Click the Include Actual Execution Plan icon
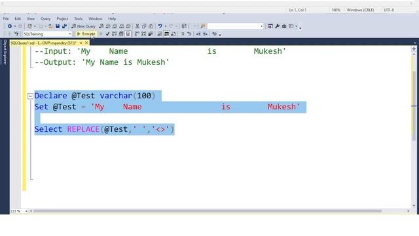 click(x=137, y=34)
